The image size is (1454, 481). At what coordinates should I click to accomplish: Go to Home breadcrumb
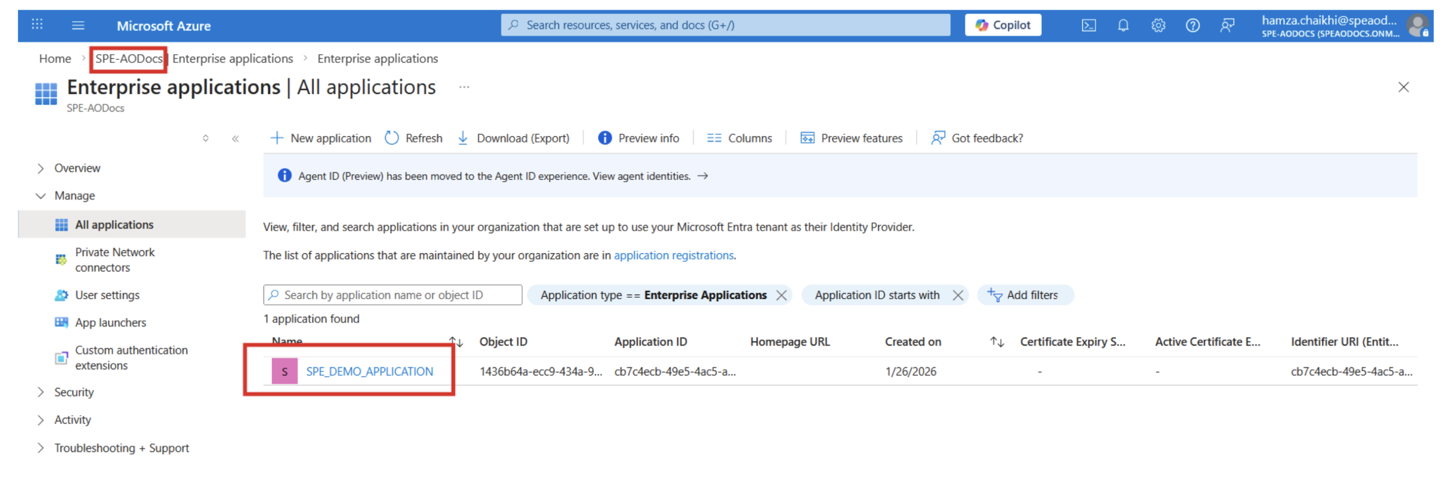point(55,59)
